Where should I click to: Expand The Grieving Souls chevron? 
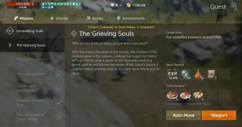coord(10,45)
